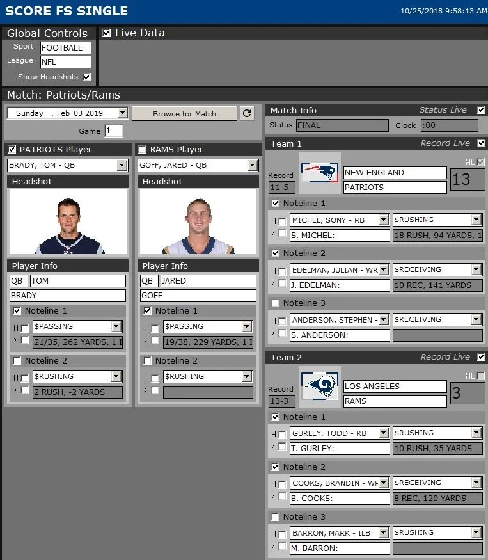The height and width of the screenshot is (560, 488).
Task: Click the Patriots record field 11-5
Action: point(281,188)
